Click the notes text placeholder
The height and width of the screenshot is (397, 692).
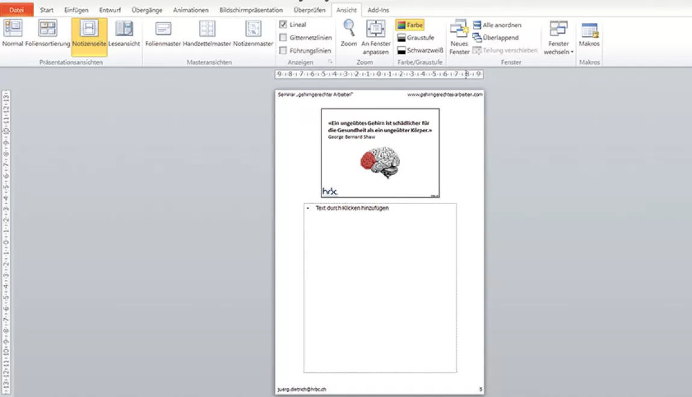point(379,288)
